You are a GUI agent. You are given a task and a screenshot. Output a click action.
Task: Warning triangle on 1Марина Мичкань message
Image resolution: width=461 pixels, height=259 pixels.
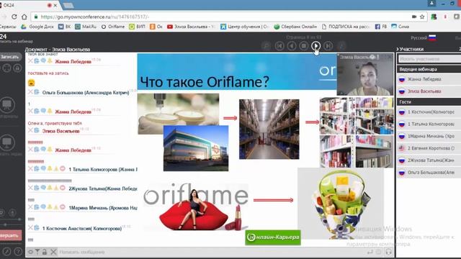point(56,207)
